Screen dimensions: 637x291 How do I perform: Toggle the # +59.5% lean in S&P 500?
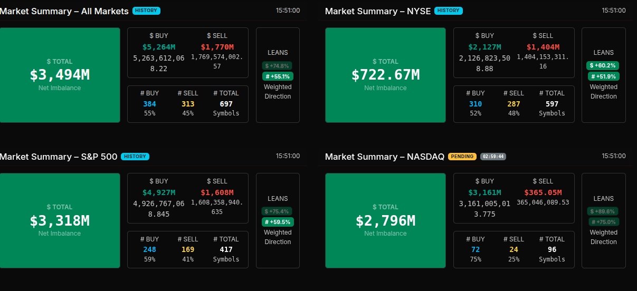coord(278,222)
